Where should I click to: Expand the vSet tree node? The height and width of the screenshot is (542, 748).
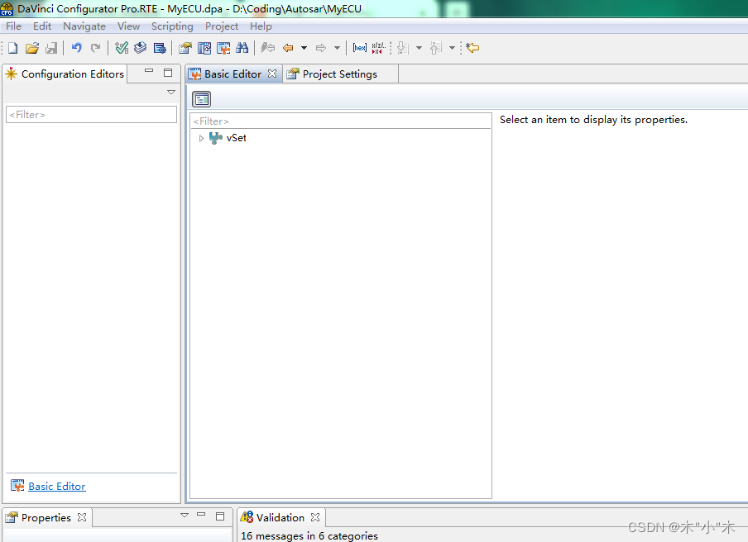tap(201, 138)
